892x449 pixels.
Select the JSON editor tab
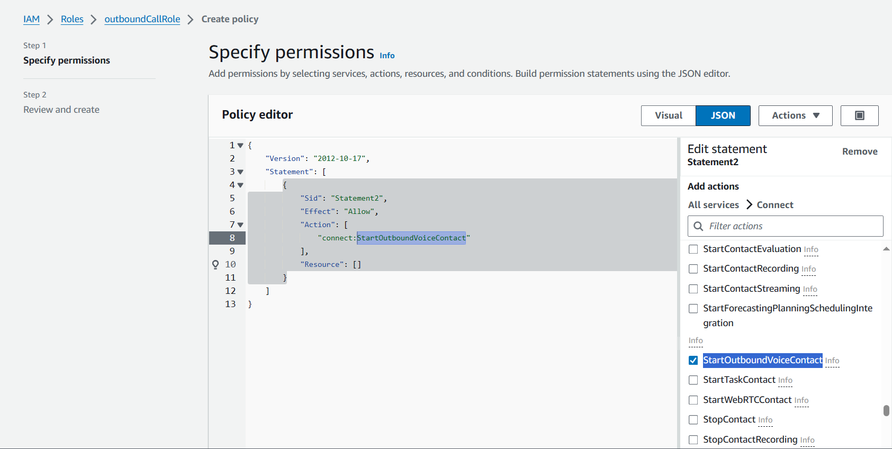click(x=723, y=115)
